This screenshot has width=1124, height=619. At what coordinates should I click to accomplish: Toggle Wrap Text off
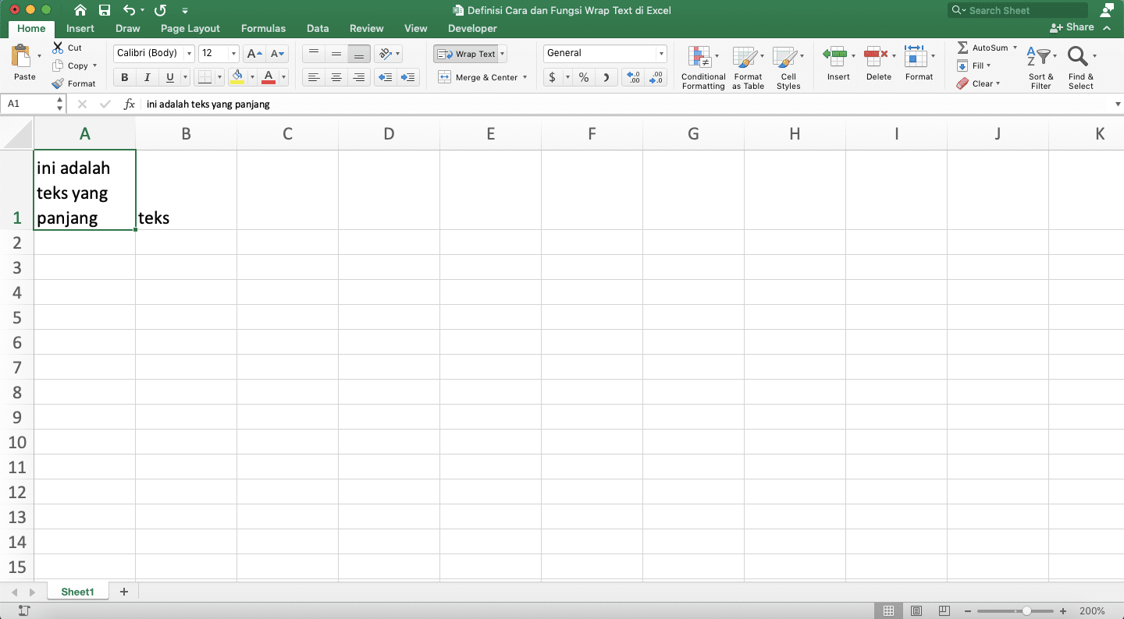coord(466,54)
